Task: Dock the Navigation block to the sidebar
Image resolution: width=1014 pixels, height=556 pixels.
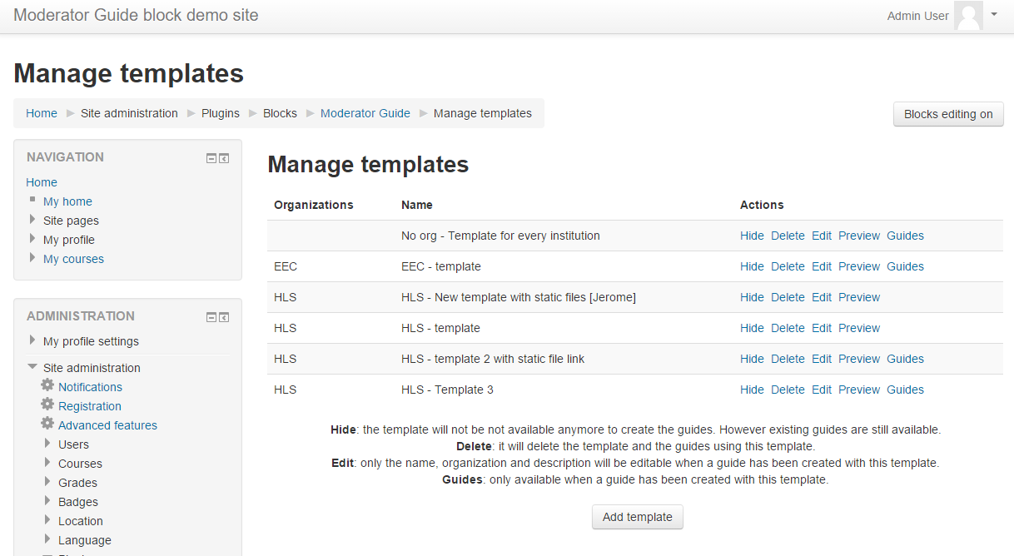Action: pyautogui.click(x=223, y=157)
